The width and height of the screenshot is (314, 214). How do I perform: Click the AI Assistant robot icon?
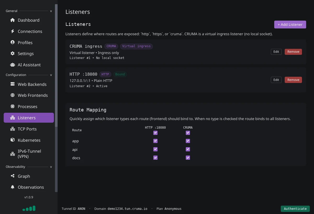click(13, 65)
